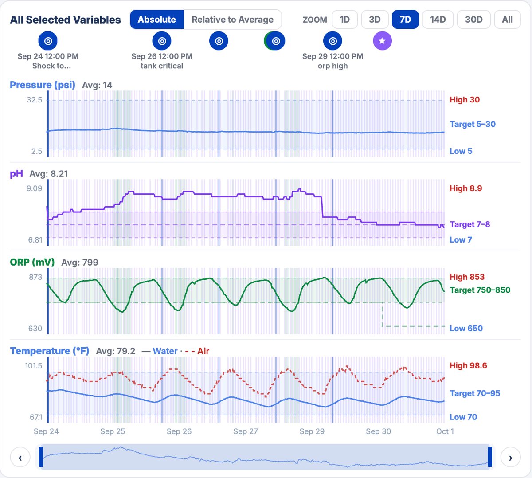Click the pH chart title

pyautogui.click(x=16, y=173)
